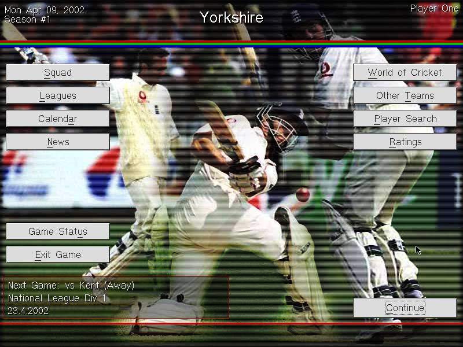The image size is (463, 347).
Task: Click the Player One label
Action: point(434,9)
